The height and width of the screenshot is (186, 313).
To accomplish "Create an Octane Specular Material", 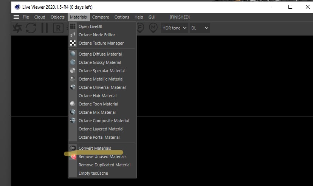I will pyautogui.click(x=102, y=71).
